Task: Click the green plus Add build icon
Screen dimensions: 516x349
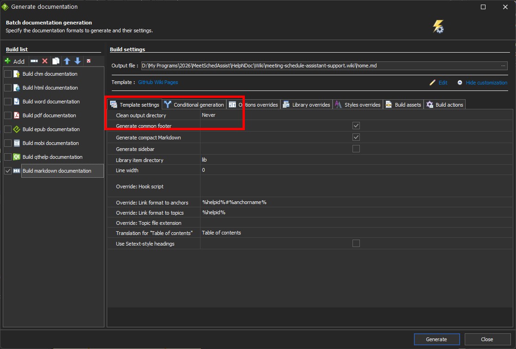Action: [x=7, y=61]
